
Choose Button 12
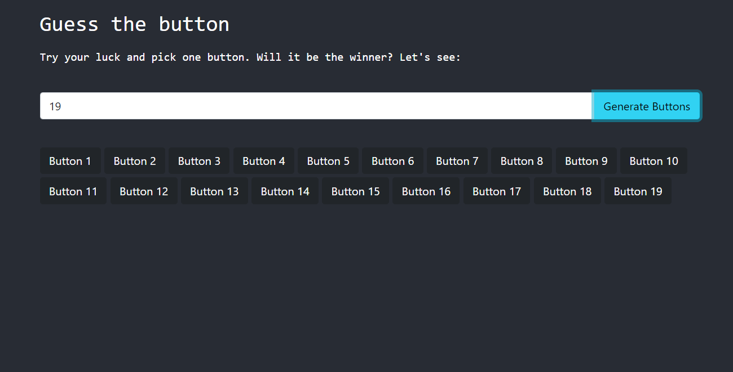click(x=143, y=191)
